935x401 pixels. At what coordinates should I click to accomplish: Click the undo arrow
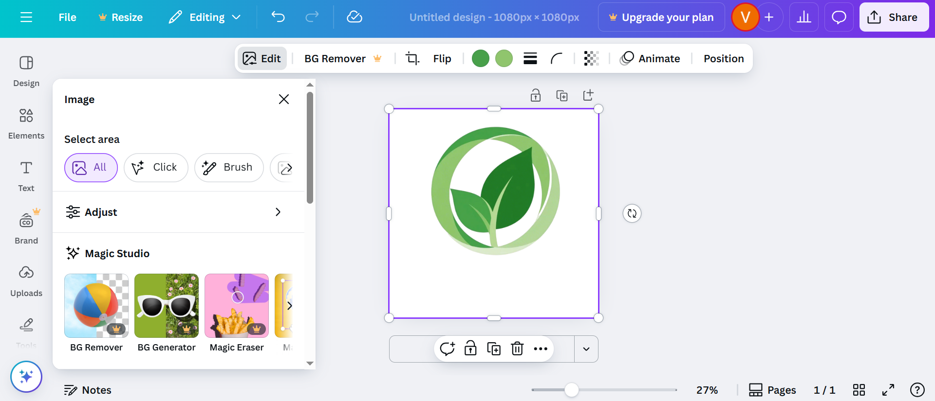[x=278, y=17]
